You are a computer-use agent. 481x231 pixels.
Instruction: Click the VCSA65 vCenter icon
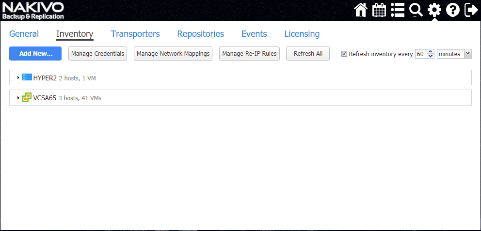(27, 97)
